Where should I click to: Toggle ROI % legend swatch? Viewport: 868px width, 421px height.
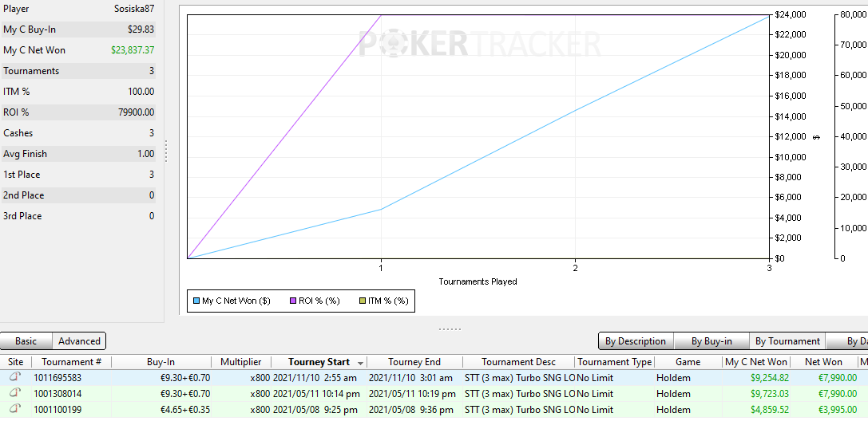coord(292,301)
